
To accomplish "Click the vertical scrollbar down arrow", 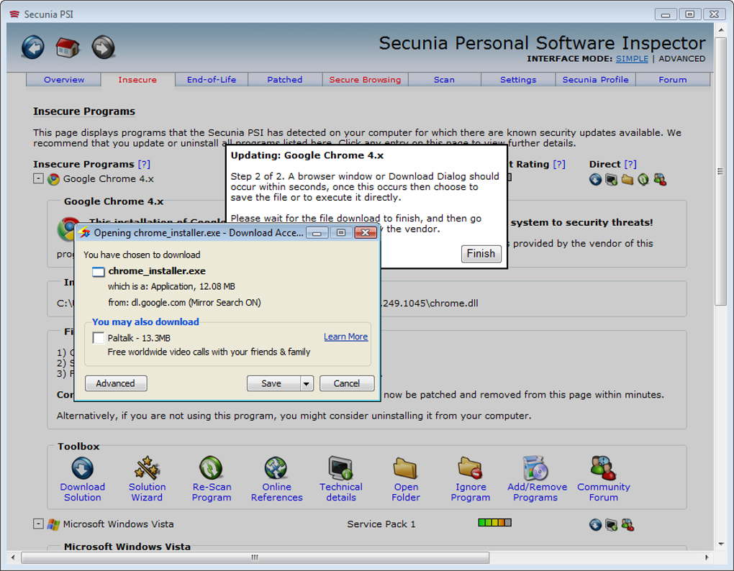I will tap(721, 544).
